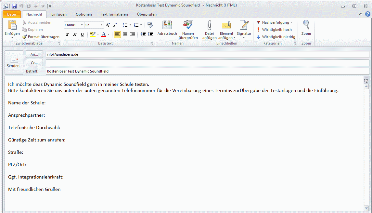Viewport: 372px width, 213px height.
Task: Toggle bold (F) formatting
Action: point(67,34)
